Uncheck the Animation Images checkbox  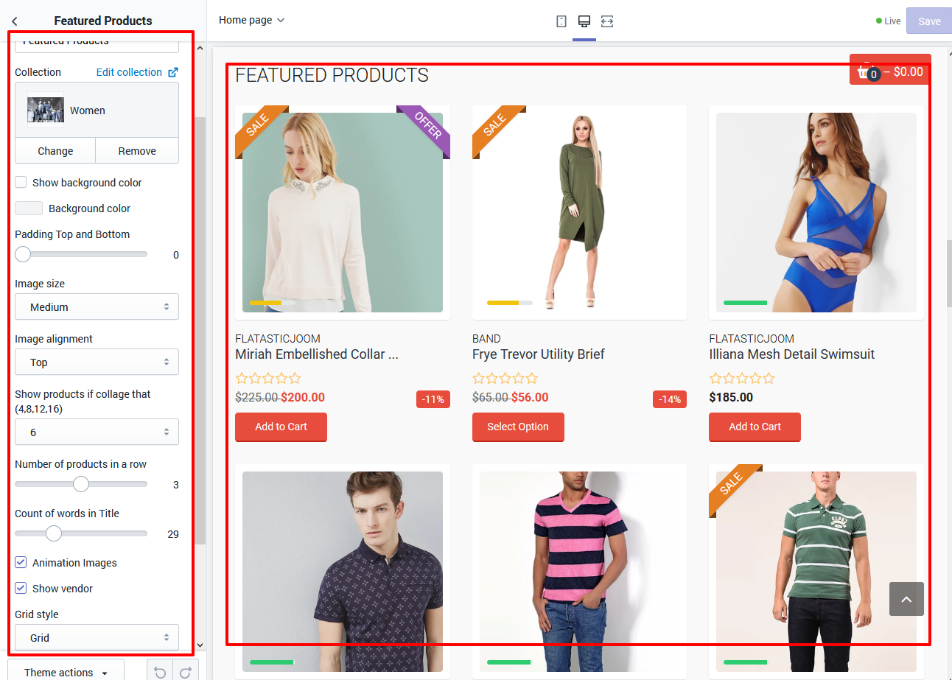click(x=21, y=563)
